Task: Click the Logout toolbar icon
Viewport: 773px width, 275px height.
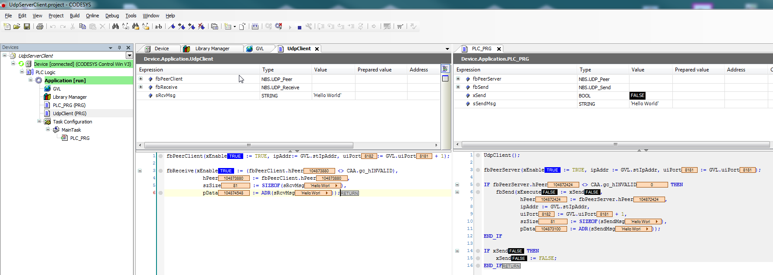Action: point(279,26)
